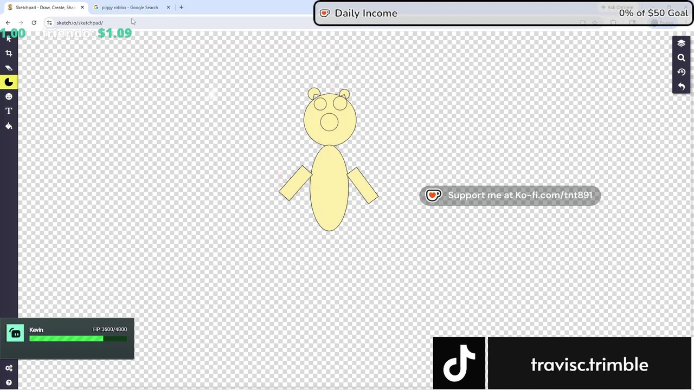
Task: Open the Clipart emoji tool
Action: (x=9, y=96)
